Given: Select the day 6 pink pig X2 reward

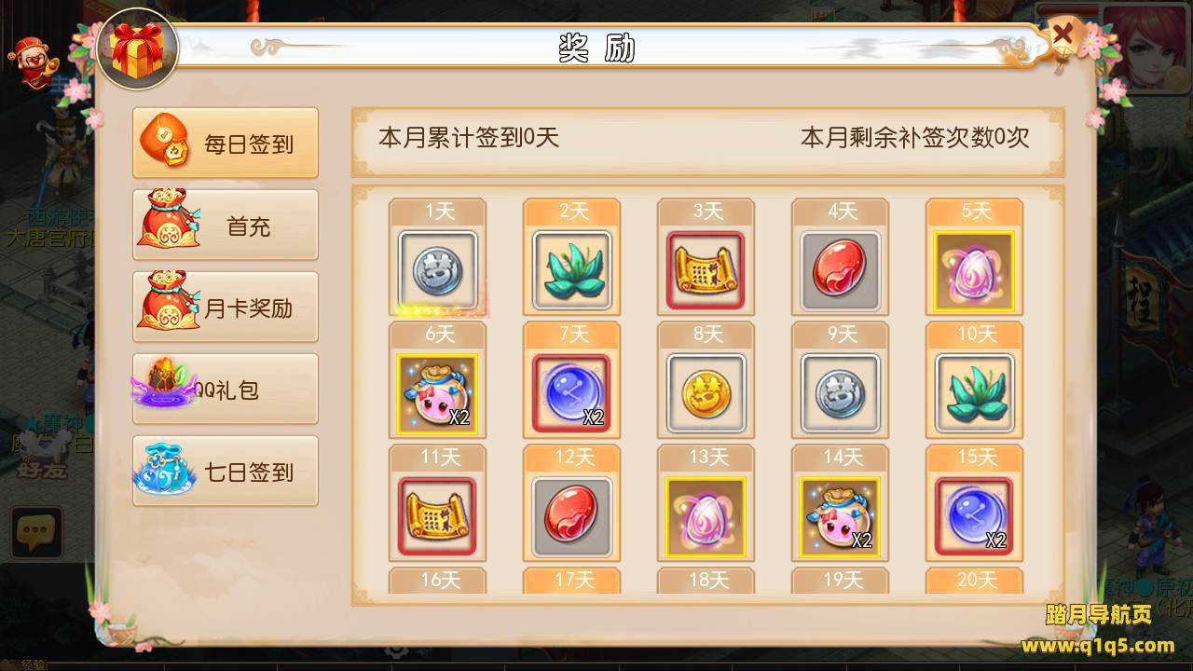Looking at the screenshot, I should coord(437,393).
